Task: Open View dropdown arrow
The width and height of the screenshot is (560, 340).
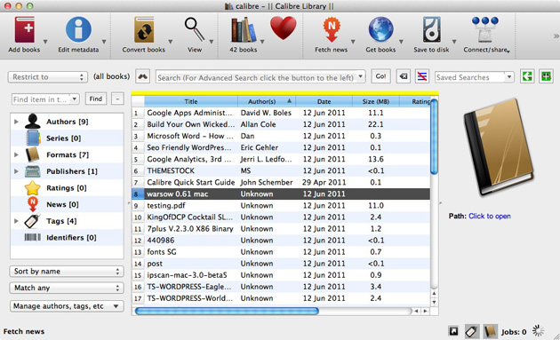Action: (211, 42)
